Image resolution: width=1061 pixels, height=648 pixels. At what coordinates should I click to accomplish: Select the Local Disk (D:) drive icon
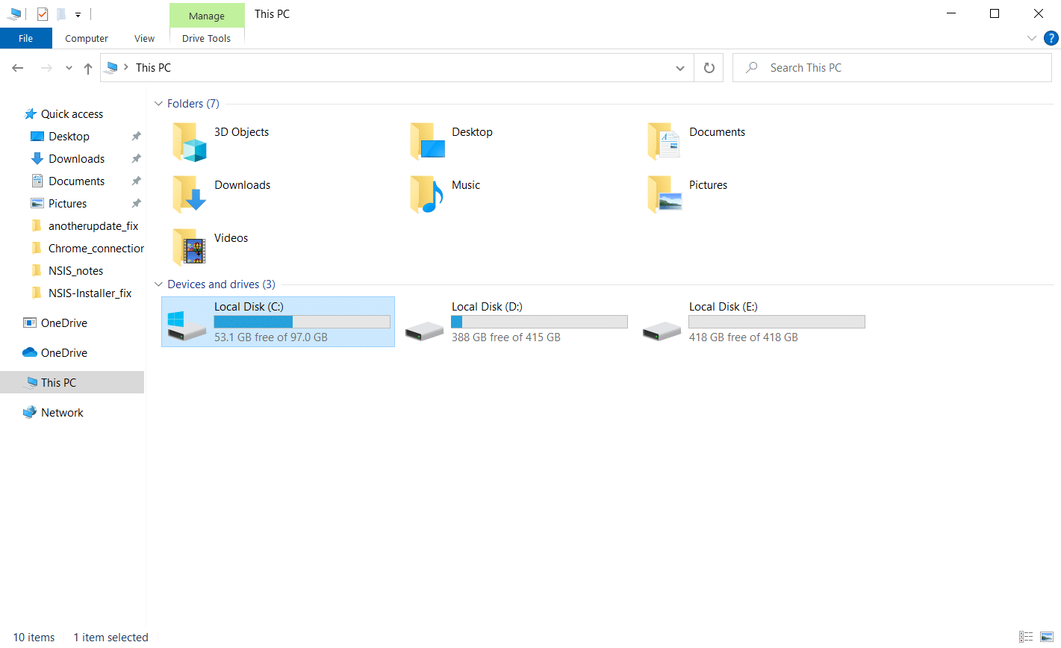pos(424,331)
